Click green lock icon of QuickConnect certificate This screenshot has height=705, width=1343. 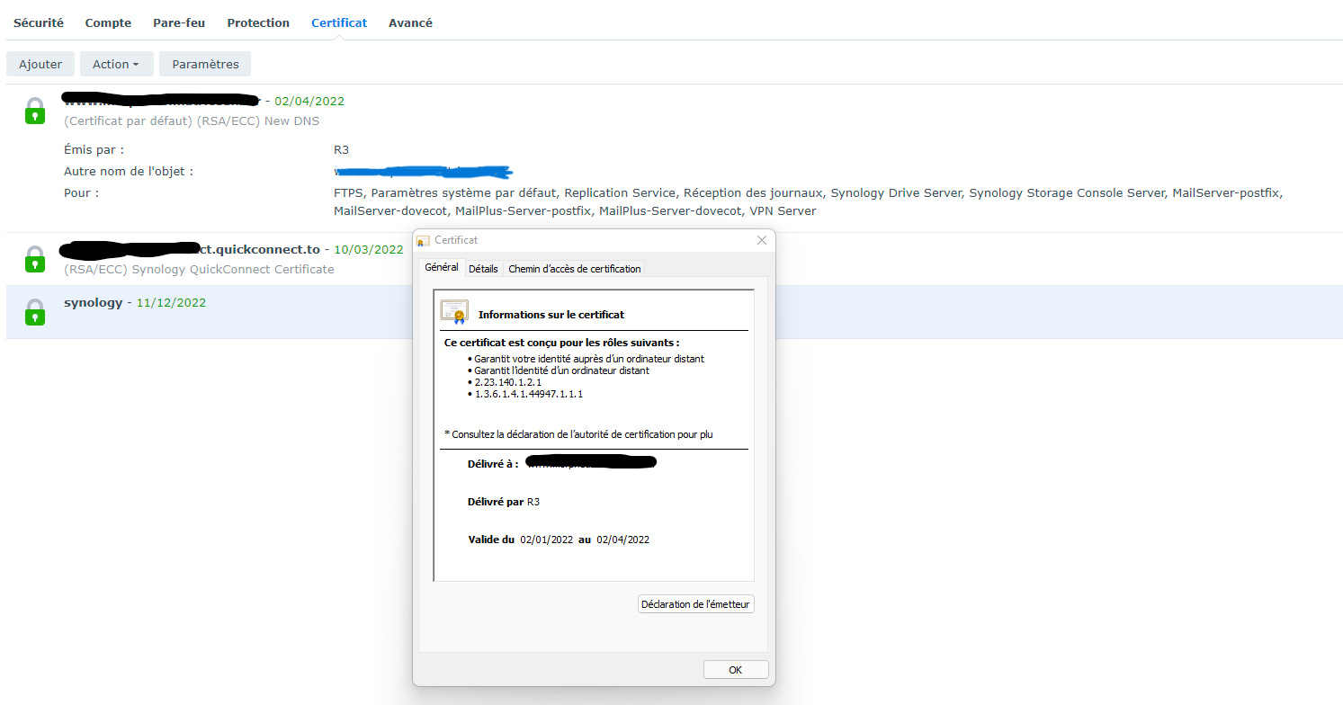point(34,259)
